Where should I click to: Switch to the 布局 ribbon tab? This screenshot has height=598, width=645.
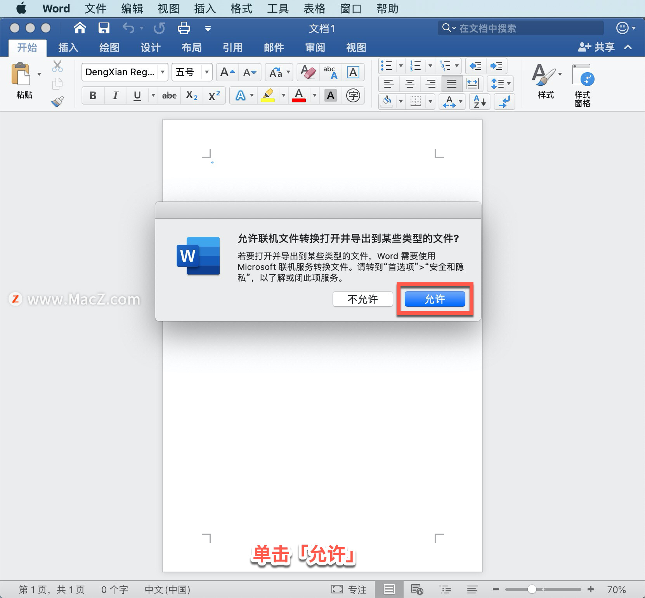(x=192, y=48)
